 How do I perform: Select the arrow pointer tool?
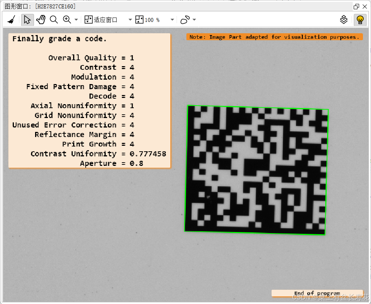coord(27,20)
